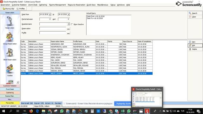Viewport: 203px width, 114px height.
Task: Show hidden system tray icons
Action: (x=160, y=111)
